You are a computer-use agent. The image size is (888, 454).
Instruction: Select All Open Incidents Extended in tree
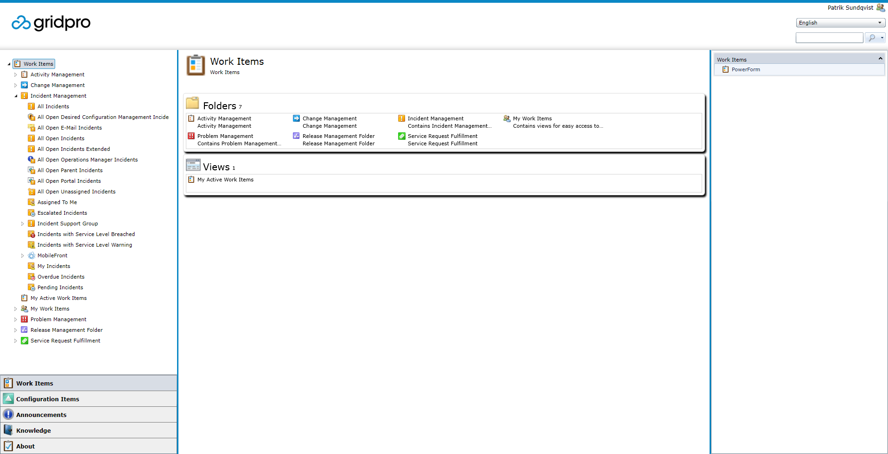click(74, 149)
